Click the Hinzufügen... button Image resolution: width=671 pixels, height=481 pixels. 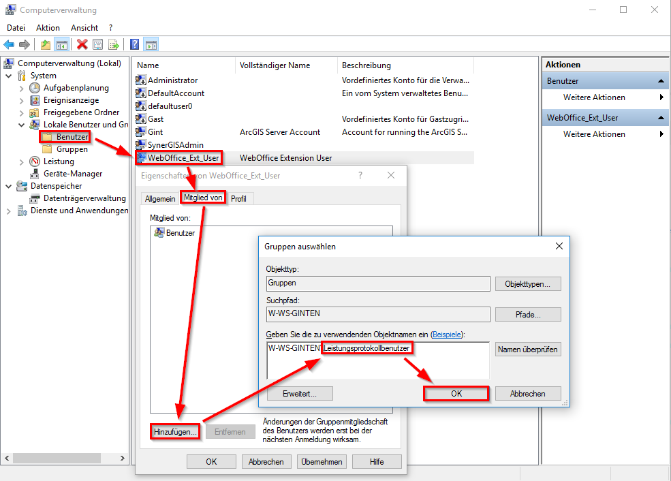(x=175, y=432)
